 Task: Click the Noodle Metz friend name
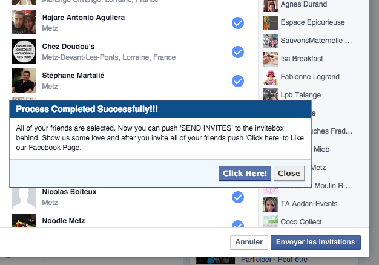[64, 221]
